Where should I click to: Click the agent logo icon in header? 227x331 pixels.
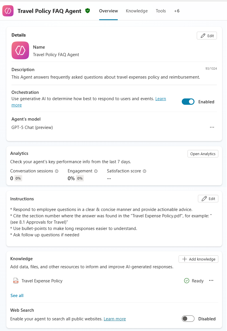[8, 11]
